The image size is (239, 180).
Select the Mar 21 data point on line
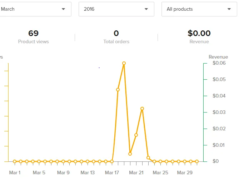pyautogui.click(x=136, y=135)
